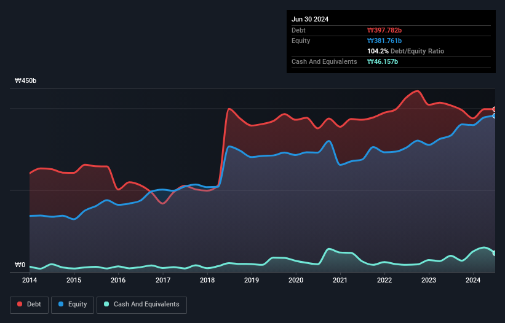Select the 2018 x-axis label
Screen dimensions: 505x323
point(207,280)
